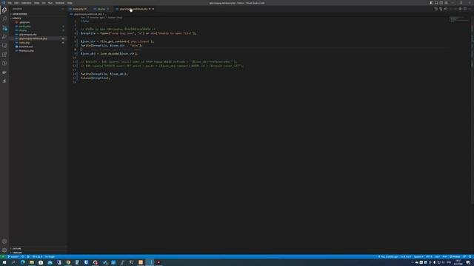Select gbprimepay-webhook.php in the file tree
The width and height of the screenshot is (474, 266).
point(33,38)
